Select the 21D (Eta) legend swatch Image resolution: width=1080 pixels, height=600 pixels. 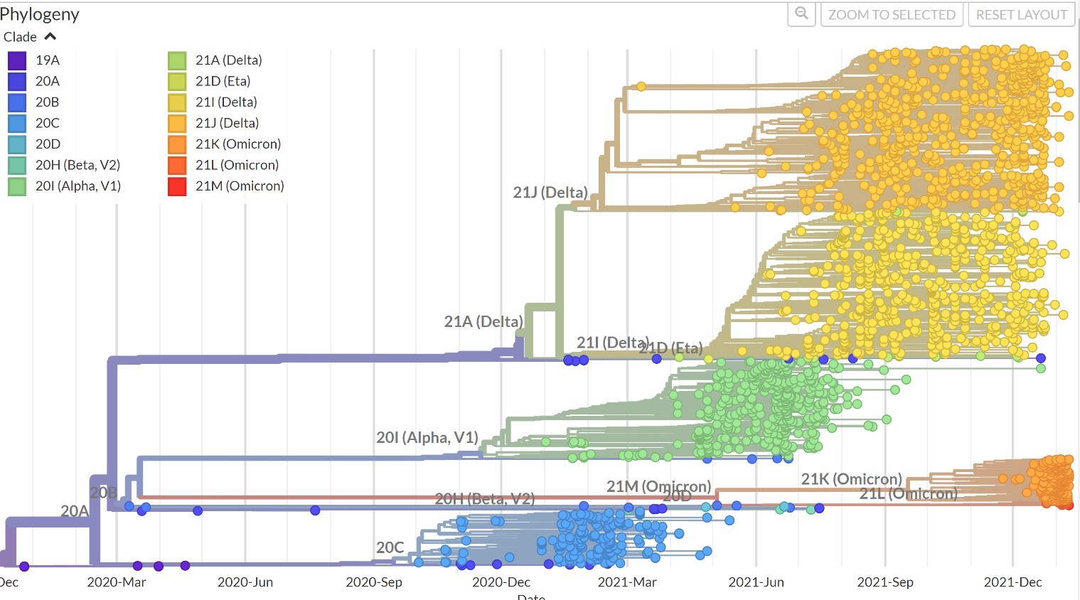(177, 81)
